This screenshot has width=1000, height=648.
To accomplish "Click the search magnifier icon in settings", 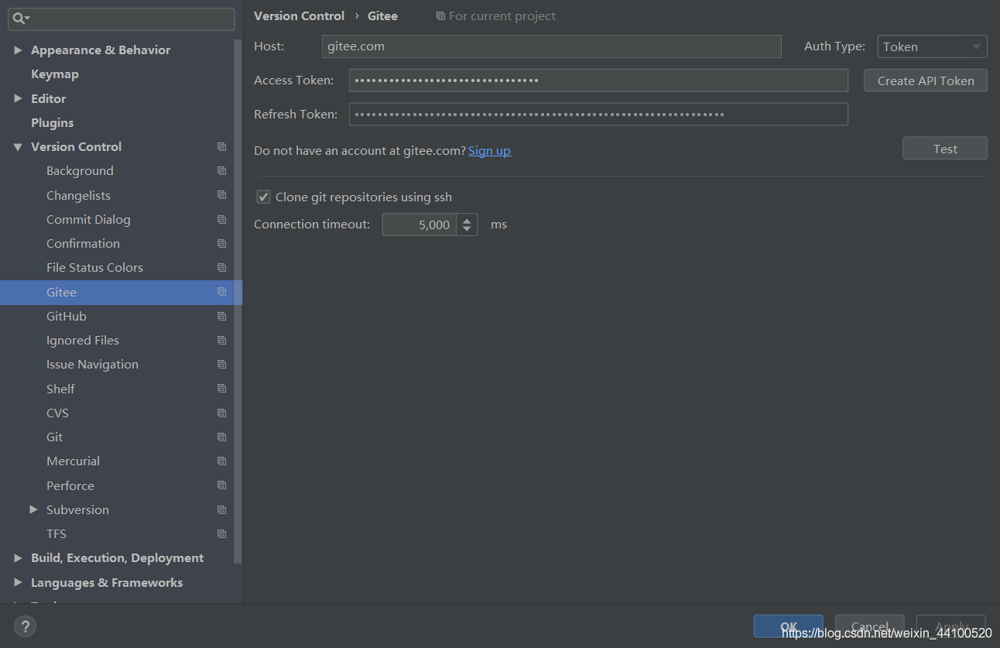I will tap(20, 19).
